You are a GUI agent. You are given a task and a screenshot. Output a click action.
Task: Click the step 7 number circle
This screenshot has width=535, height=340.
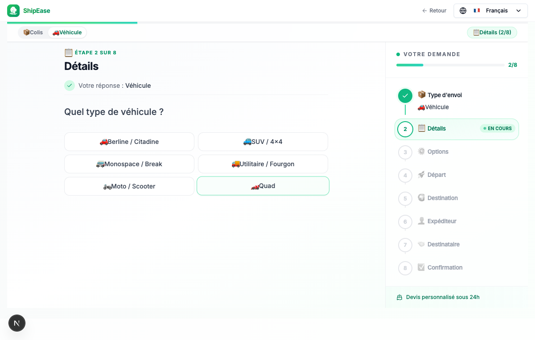click(405, 245)
